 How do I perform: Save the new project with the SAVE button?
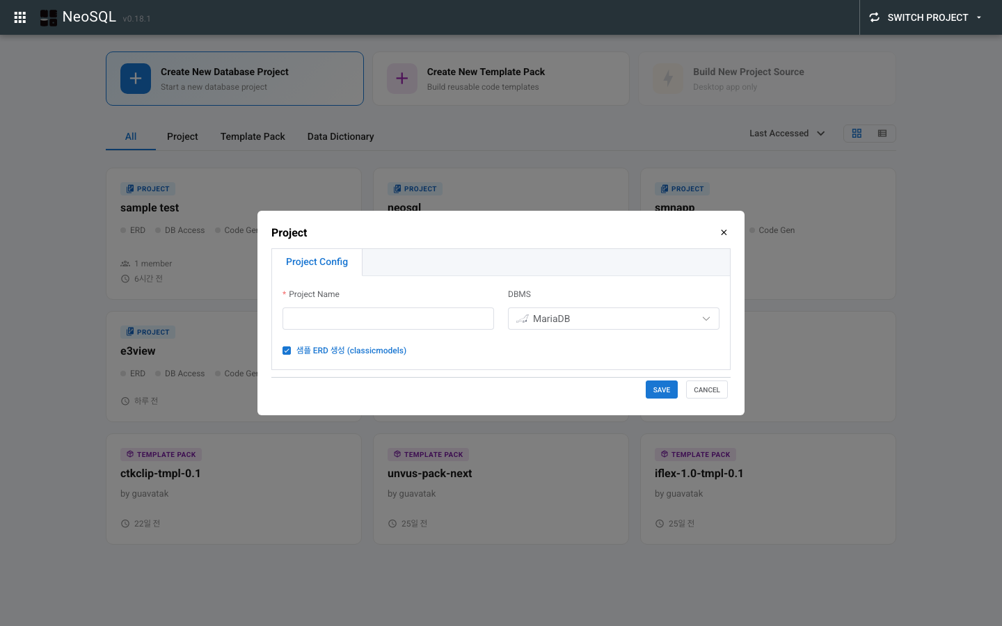tap(661, 390)
